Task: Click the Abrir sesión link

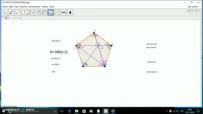Action: pos(193,7)
